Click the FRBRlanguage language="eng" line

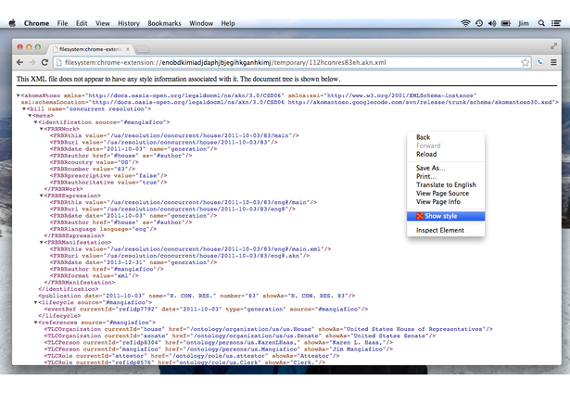tap(103, 229)
